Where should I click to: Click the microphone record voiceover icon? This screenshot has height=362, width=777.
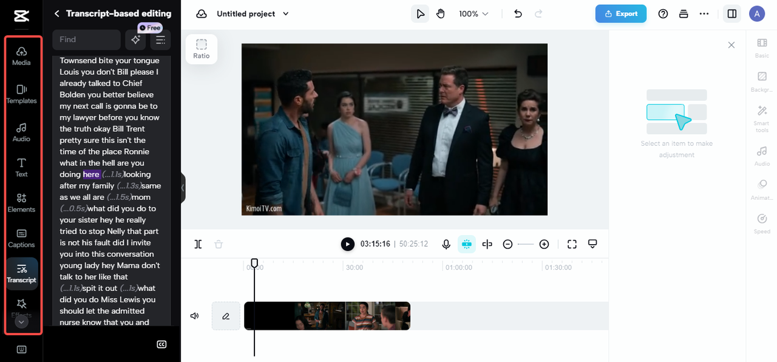[446, 244]
